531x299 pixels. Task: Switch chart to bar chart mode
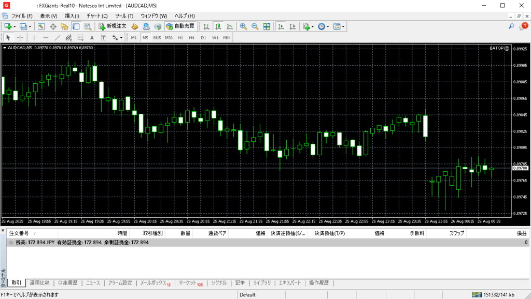pos(206,26)
